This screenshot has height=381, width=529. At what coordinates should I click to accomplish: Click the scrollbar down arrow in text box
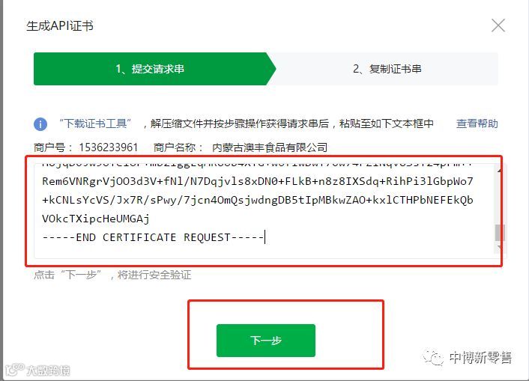pyautogui.click(x=499, y=249)
